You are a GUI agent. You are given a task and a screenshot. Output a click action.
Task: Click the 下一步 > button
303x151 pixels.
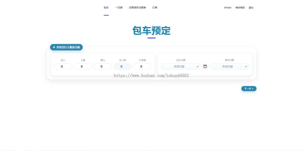coord(249,88)
